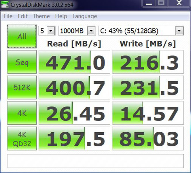This screenshot has height=173, width=191.
Task: Click the empty comment field at bottom
Action: 95,161
